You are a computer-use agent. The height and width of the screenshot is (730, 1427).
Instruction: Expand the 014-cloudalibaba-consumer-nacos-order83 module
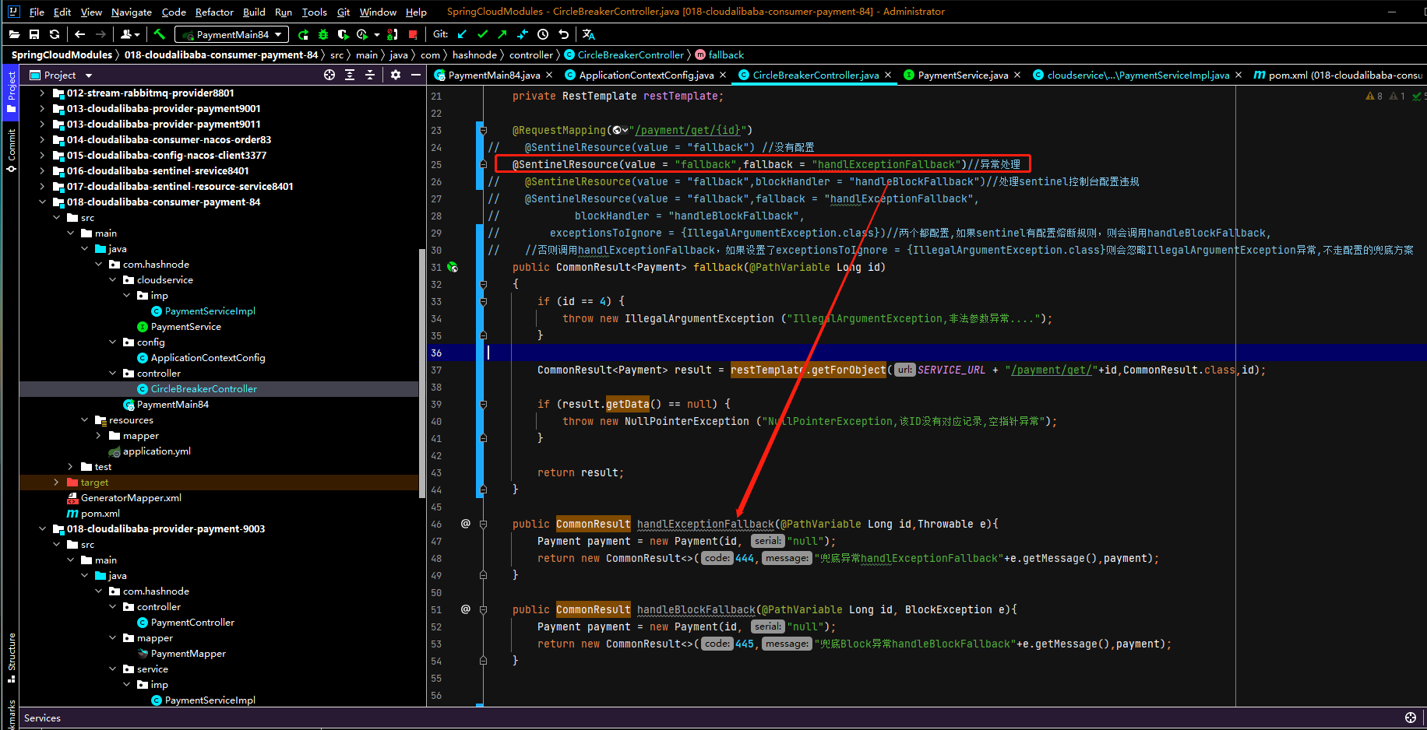(42, 139)
